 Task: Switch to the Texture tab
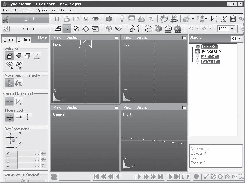click(24, 40)
